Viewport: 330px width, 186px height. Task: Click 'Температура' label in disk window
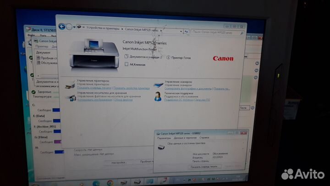42,96
